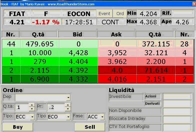196x132 pixels.
Task: Click bid quantity 6.900
Action: pos(40,79)
